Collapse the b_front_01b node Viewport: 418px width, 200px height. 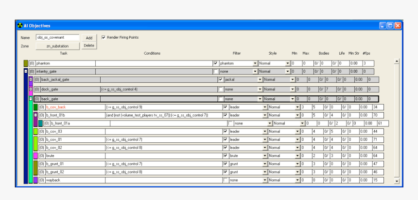point(35,115)
